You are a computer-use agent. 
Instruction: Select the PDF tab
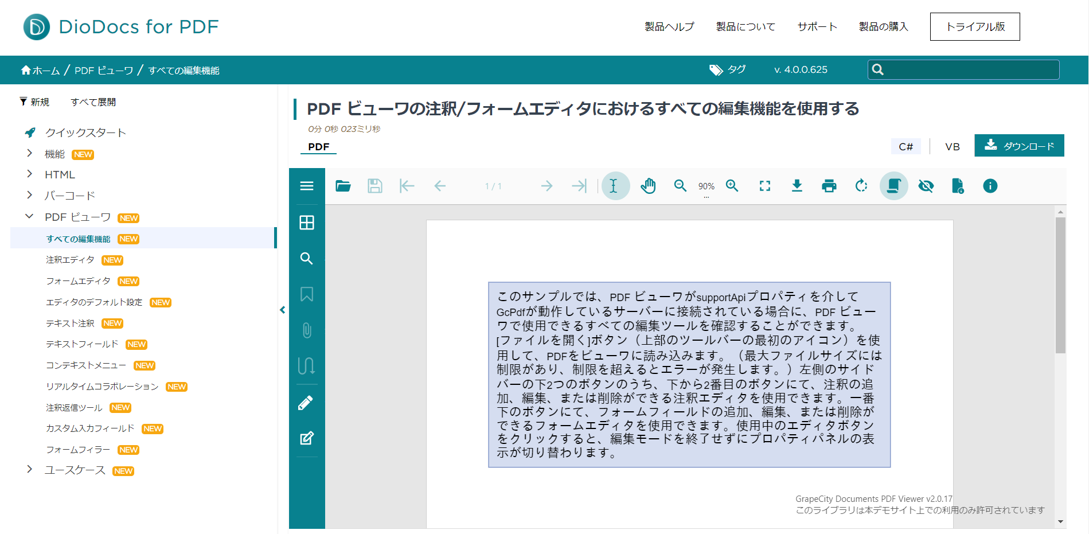319,147
